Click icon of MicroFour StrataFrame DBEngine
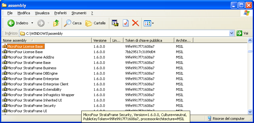The width and height of the screenshot is (254, 123). (x=4, y=73)
